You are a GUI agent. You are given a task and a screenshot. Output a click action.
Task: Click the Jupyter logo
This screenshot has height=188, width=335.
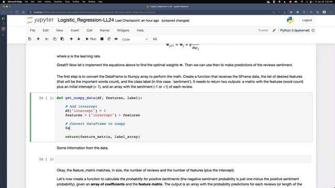[x=40, y=20]
